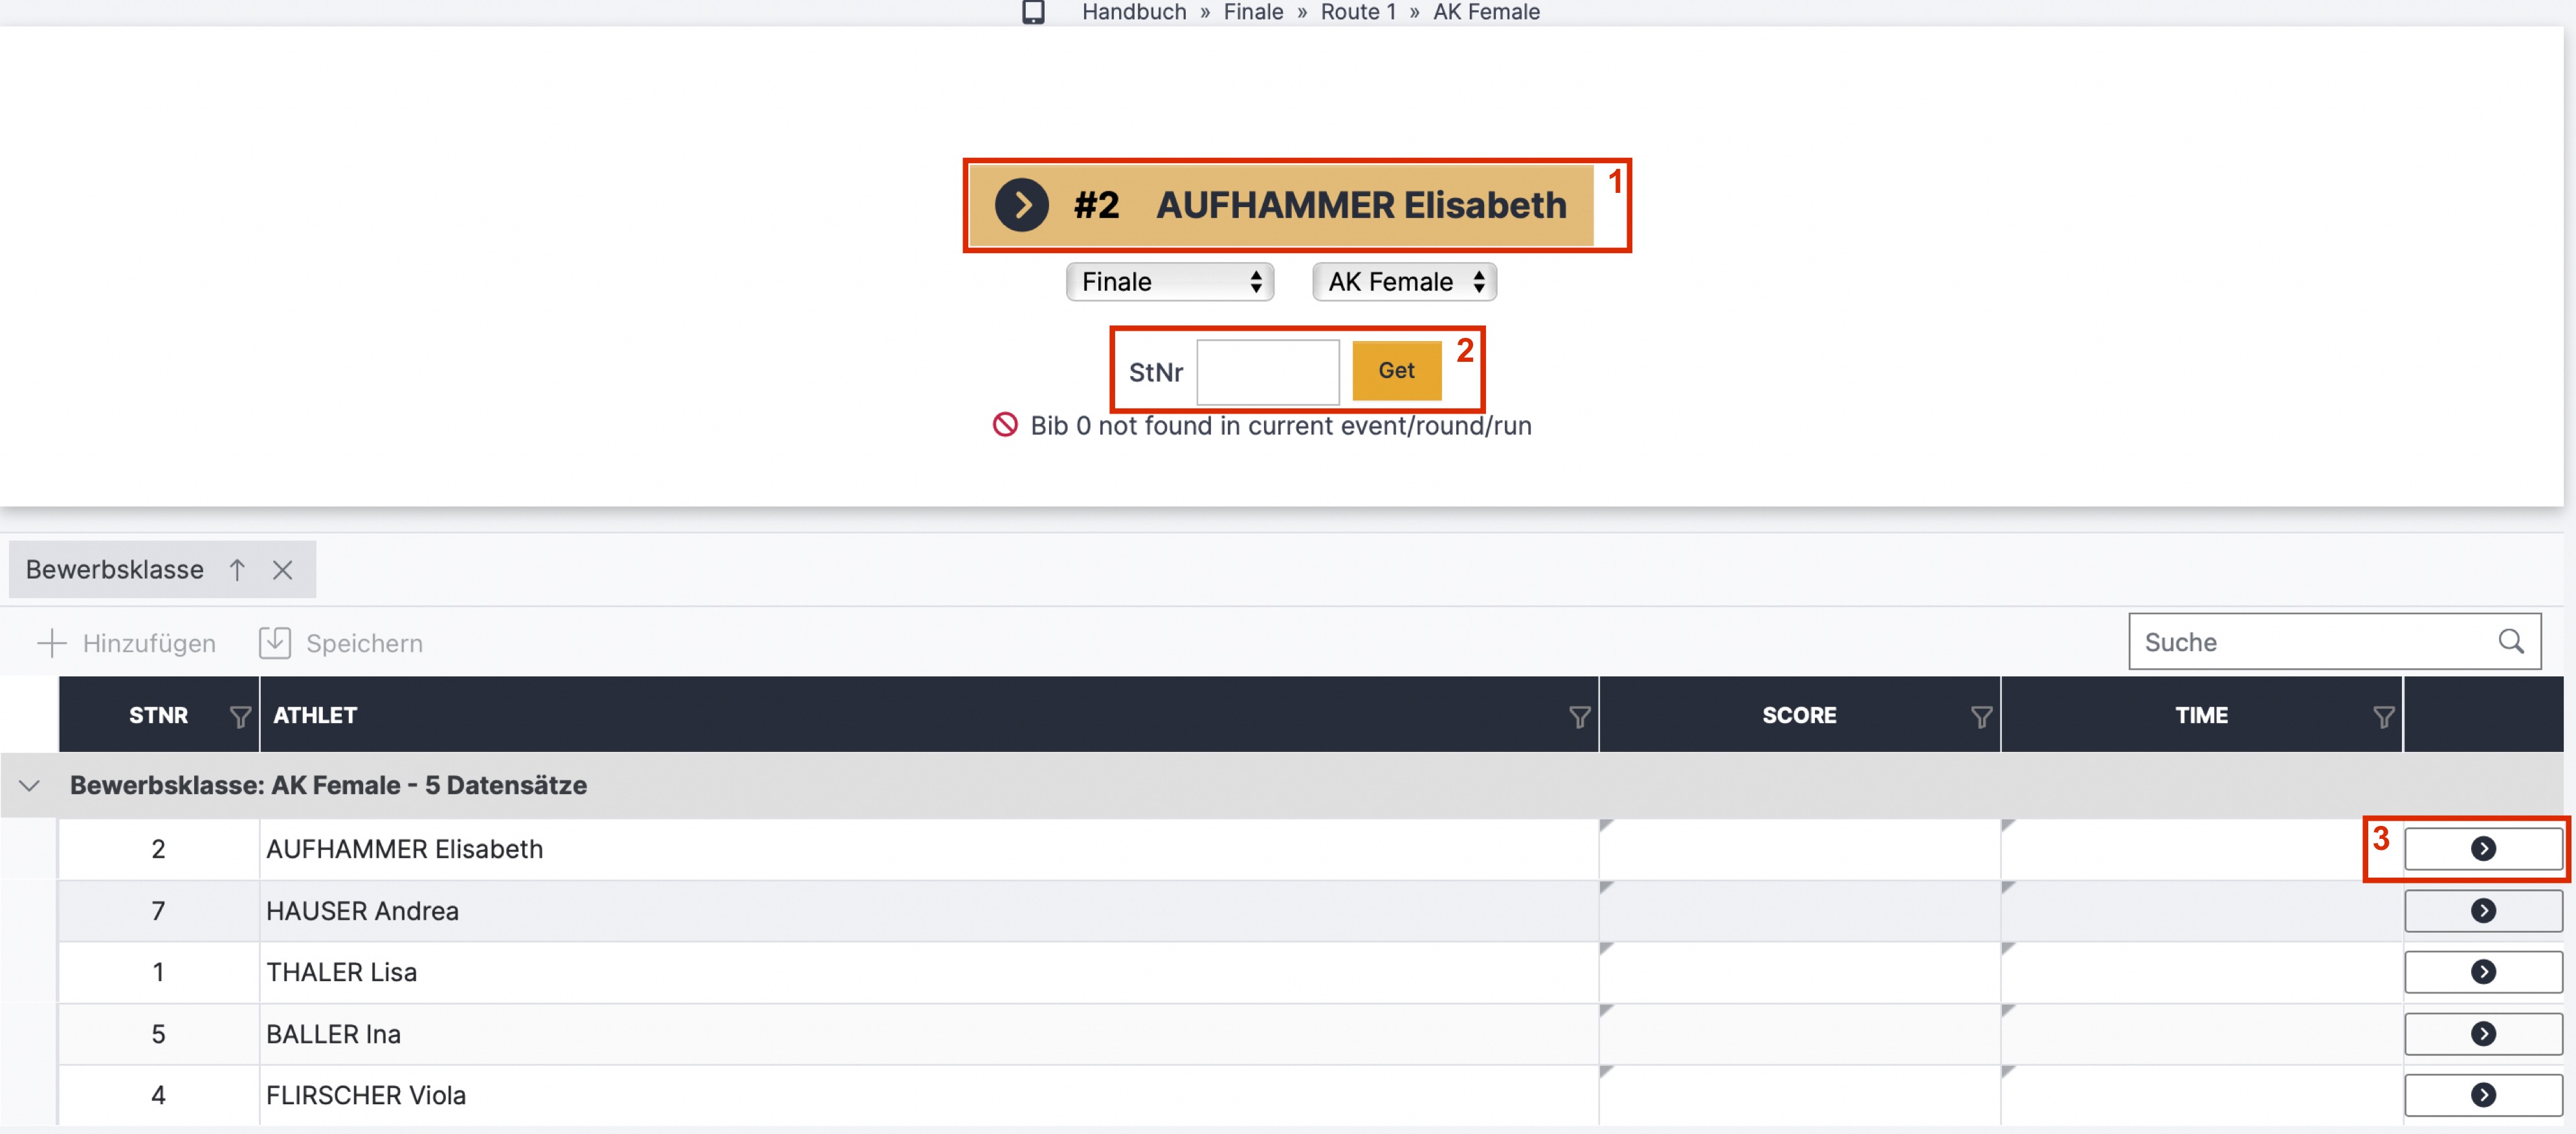
Task: Click the filter icon in SCORE column
Action: pos(1981,716)
